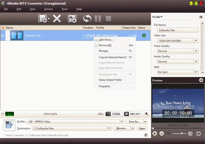Edit the File Name field
This screenshot has height=144, width=205.
click(178, 30)
